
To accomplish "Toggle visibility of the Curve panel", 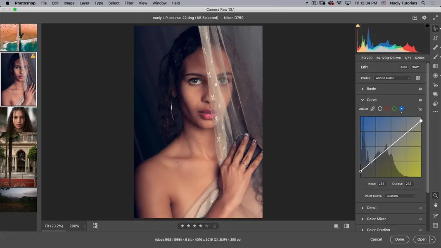I will coord(420,100).
